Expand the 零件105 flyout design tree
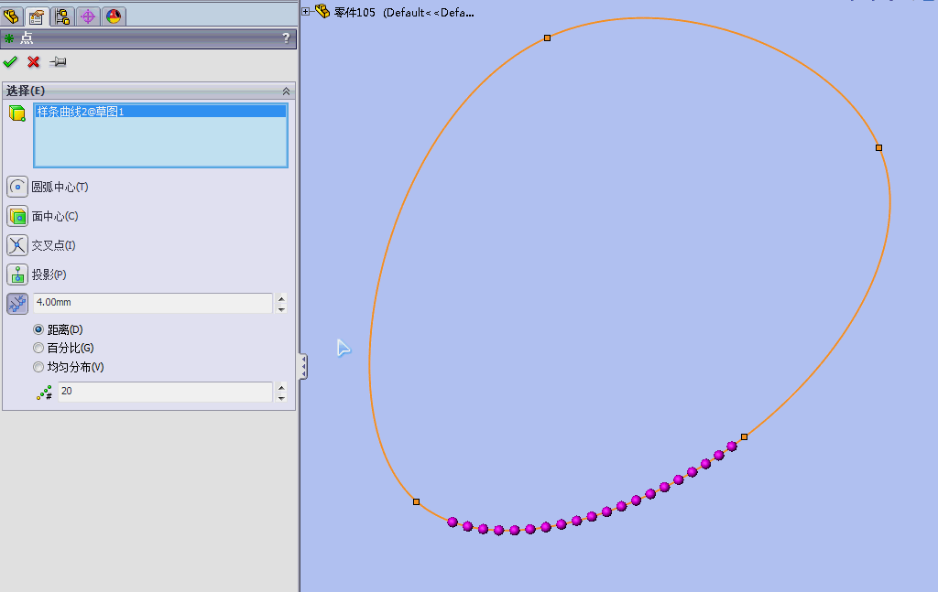The width and height of the screenshot is (938, 592). click(306, 11)
